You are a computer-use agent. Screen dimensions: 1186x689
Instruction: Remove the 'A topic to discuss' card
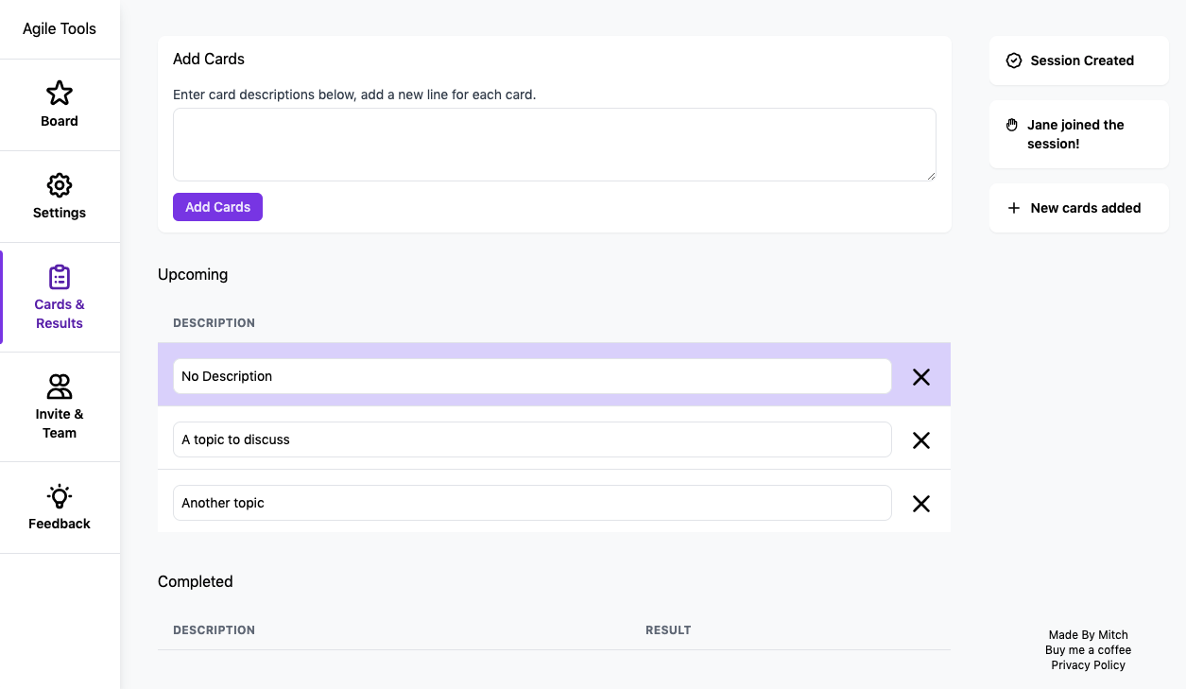[921, 440]
